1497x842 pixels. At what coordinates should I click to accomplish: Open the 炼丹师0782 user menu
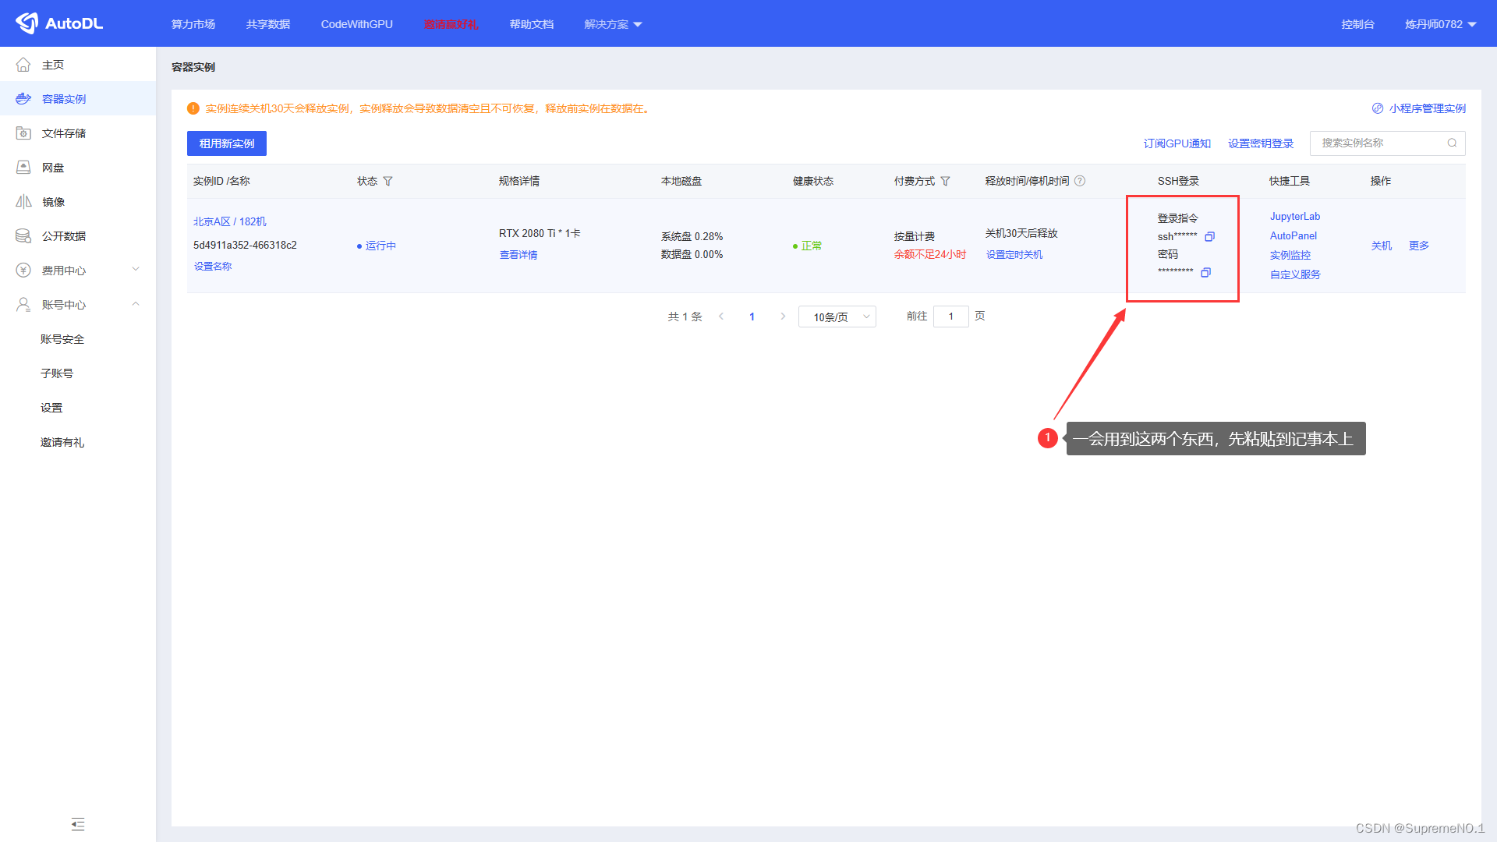point(1441,24)
